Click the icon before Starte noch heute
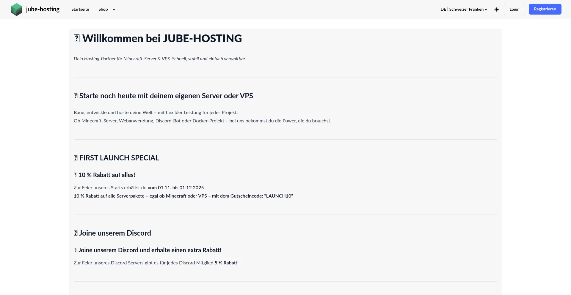Image resolution: width=571 pixels, height=295 pixels. coord(76,96)
